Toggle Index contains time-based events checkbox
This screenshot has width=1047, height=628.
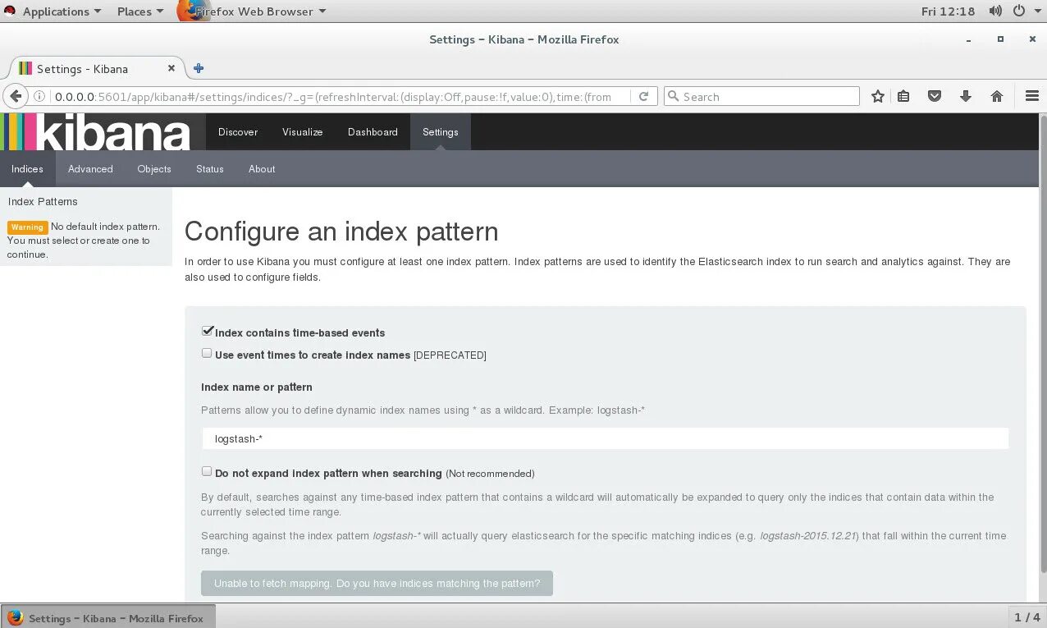[x=208, y=331]
